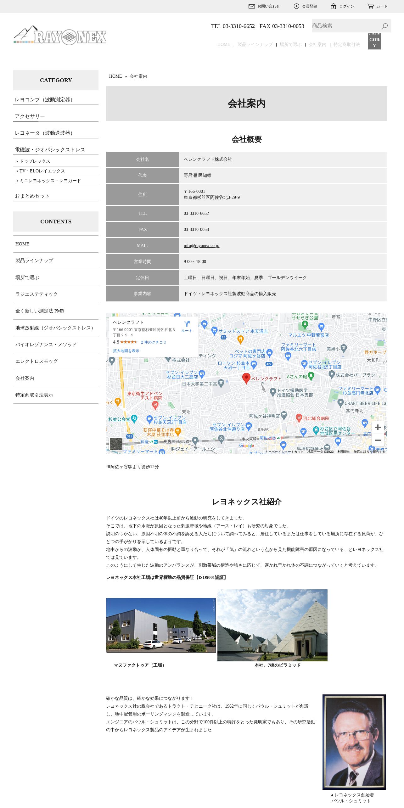404x808 pixels.
Task: Select アクセサリー category
Action: coord(56,116)
